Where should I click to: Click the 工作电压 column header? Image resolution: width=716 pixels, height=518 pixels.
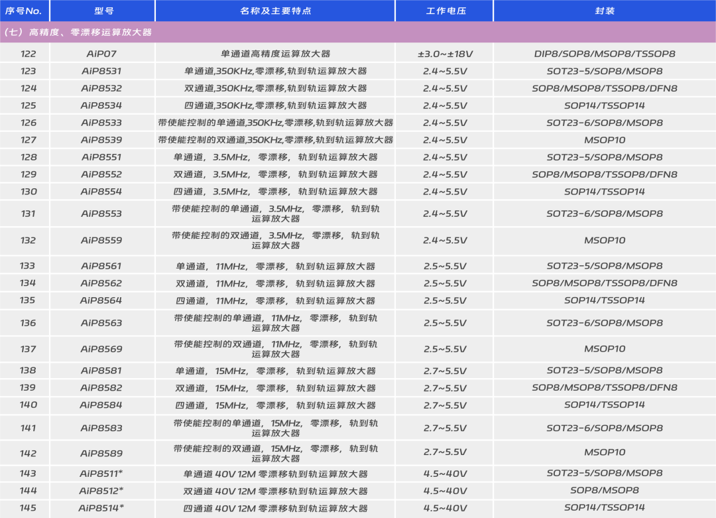click(x=445, y=11)
